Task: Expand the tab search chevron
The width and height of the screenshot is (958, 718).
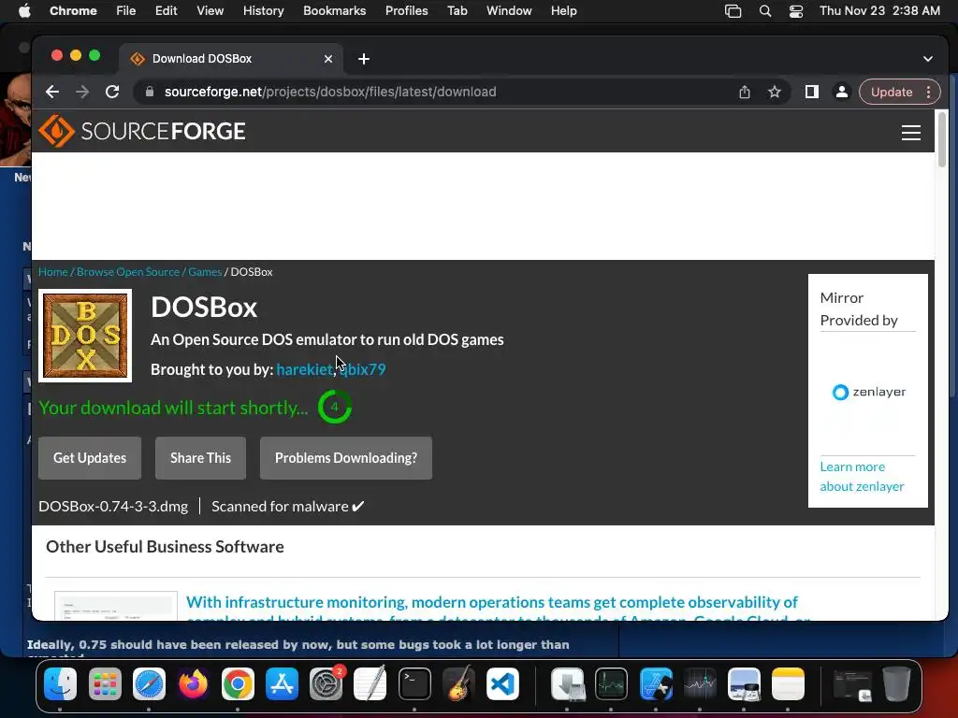Action: click(x=927, y=59)
